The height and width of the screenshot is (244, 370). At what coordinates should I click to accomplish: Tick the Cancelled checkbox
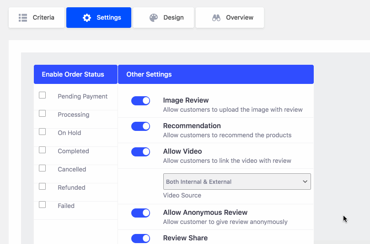[x=42, y=168]
